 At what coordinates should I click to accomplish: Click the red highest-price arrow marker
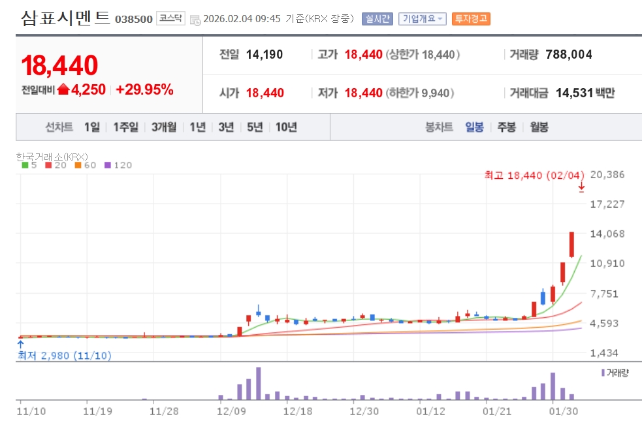click(x=581, y=188)
